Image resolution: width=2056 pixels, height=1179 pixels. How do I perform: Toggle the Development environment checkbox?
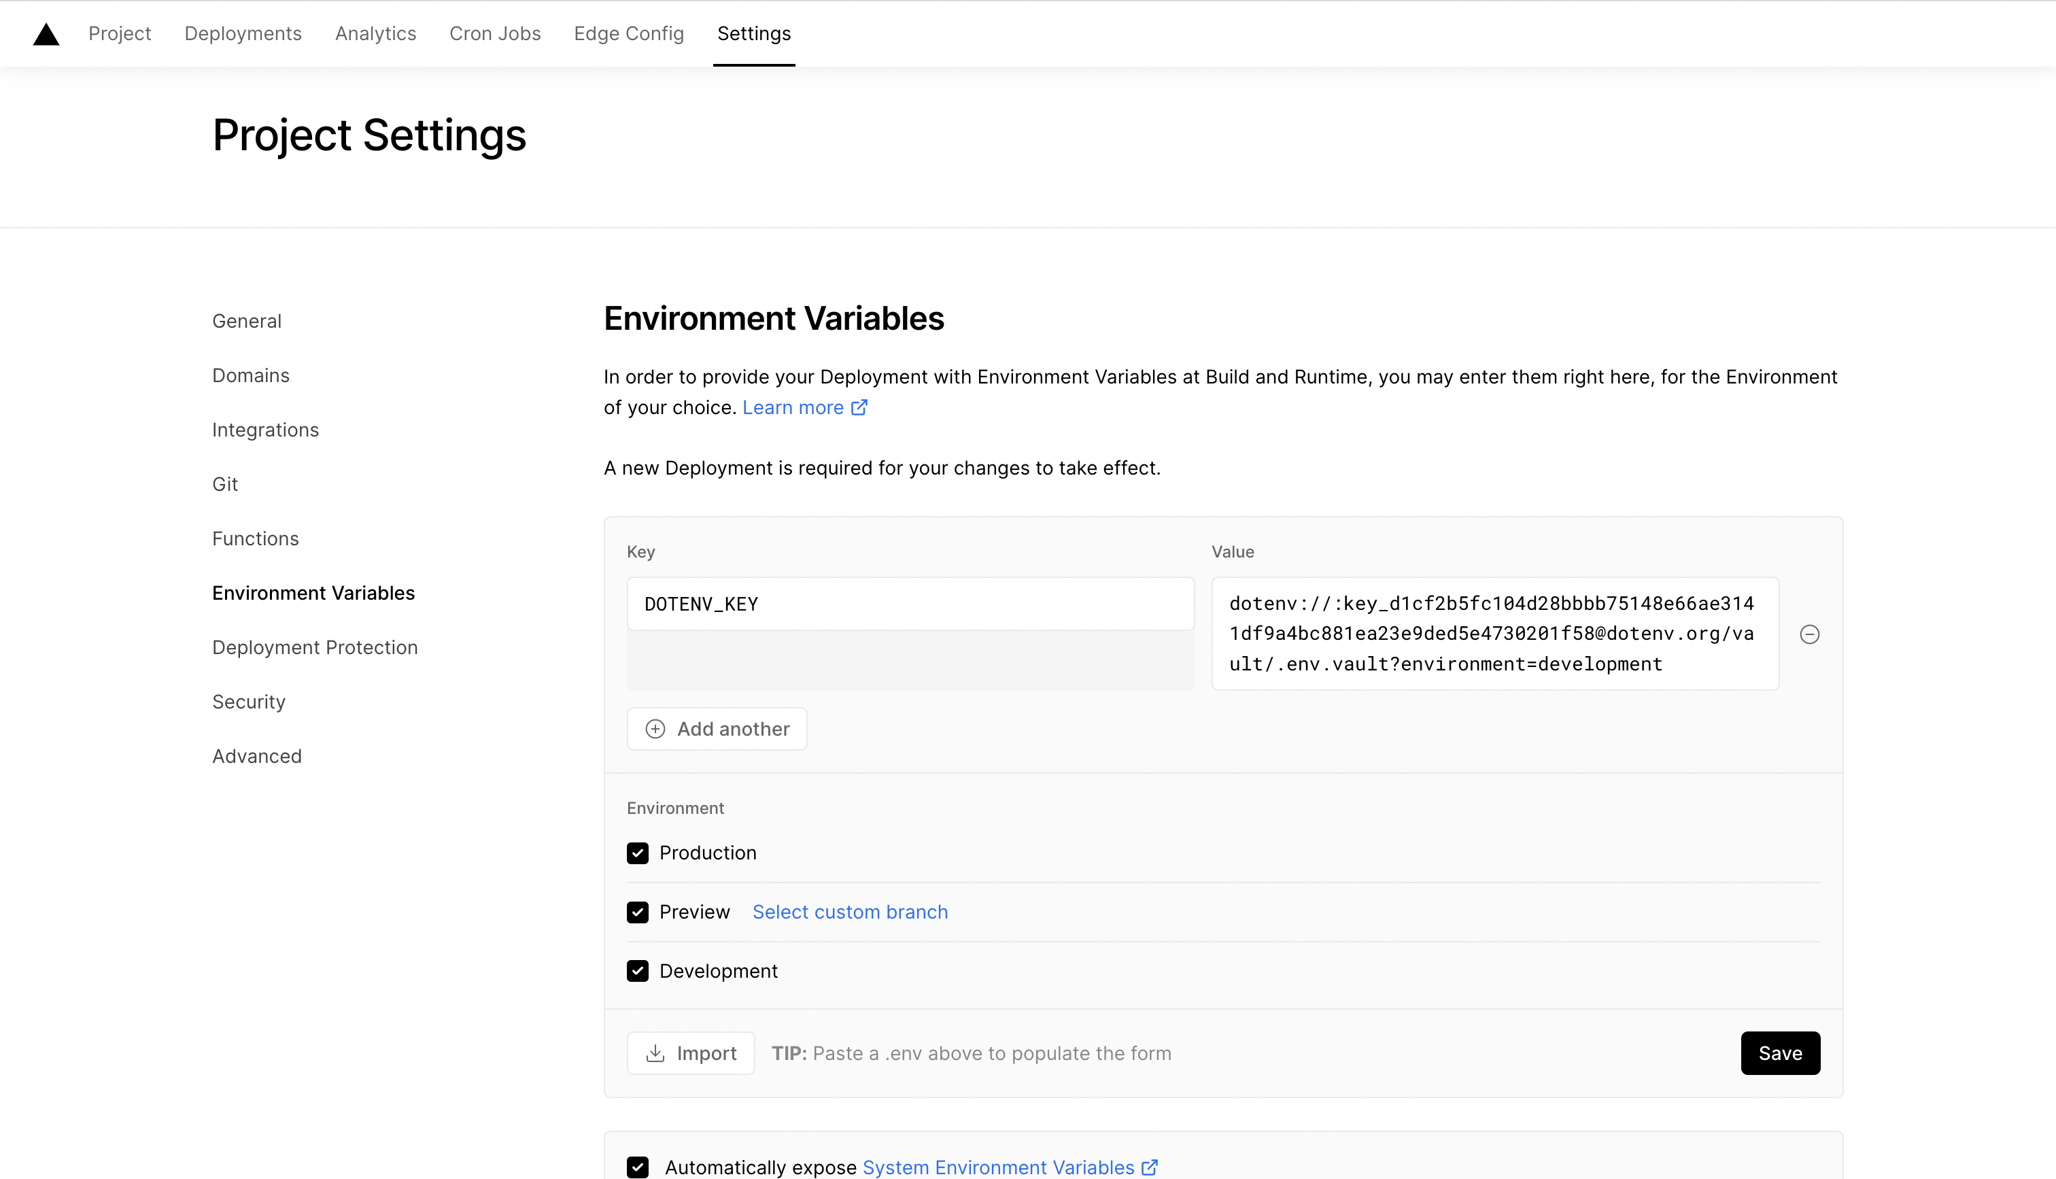click(x=637, y=971)
